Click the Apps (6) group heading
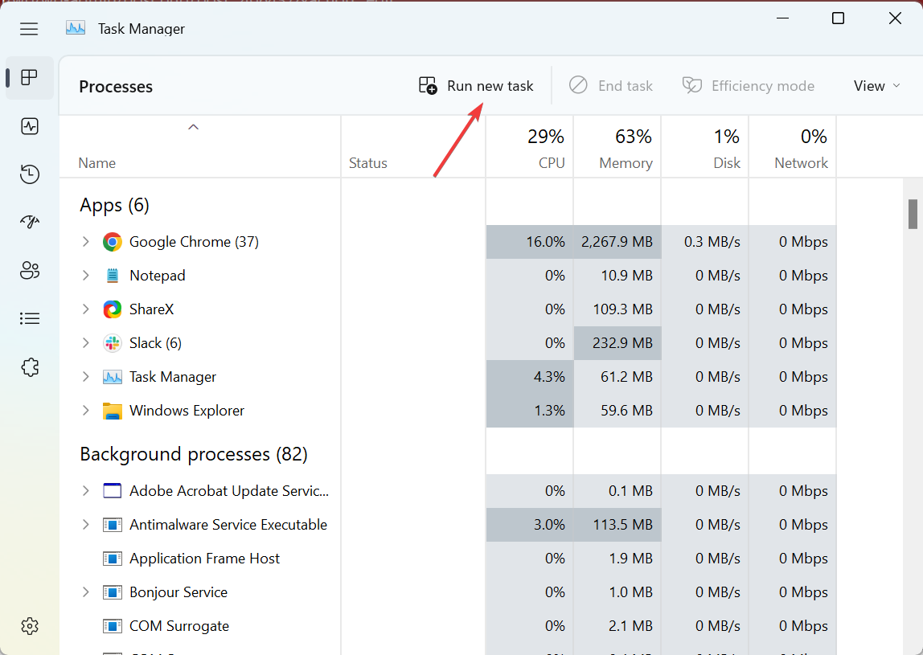Viewport: 923px width, 655px height. pos(114,206)
